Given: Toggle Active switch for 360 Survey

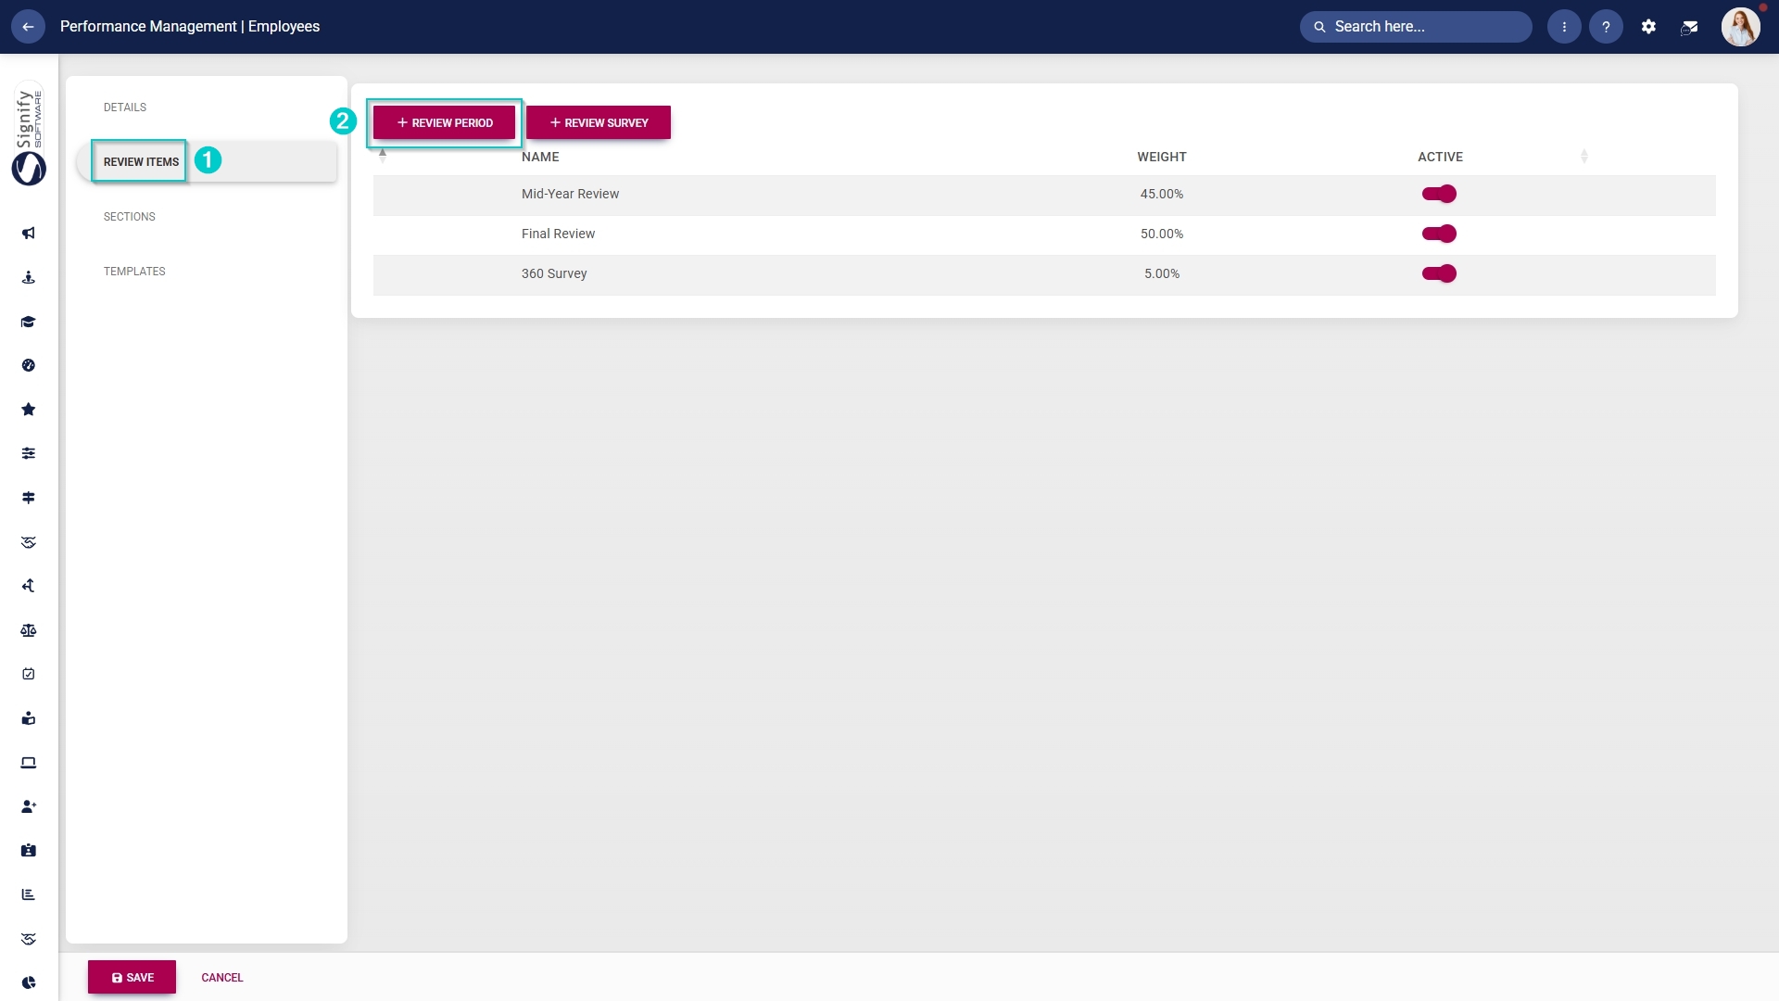Looking at the screenshot, I should pos(1439,273).
